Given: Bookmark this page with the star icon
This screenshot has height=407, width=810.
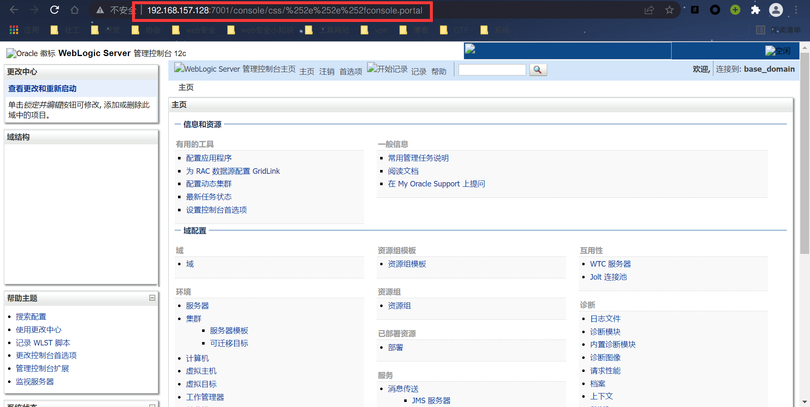Looking at the screenshot, I should coord(670,10).
